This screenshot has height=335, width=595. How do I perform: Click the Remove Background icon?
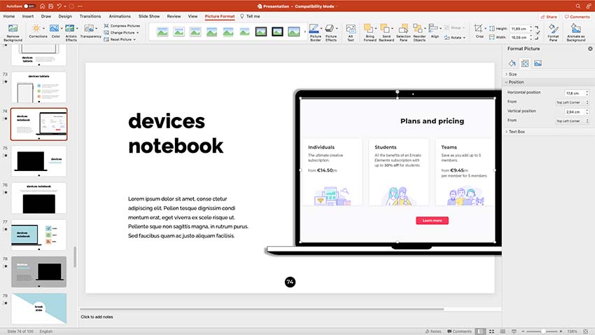pos(13,29)
